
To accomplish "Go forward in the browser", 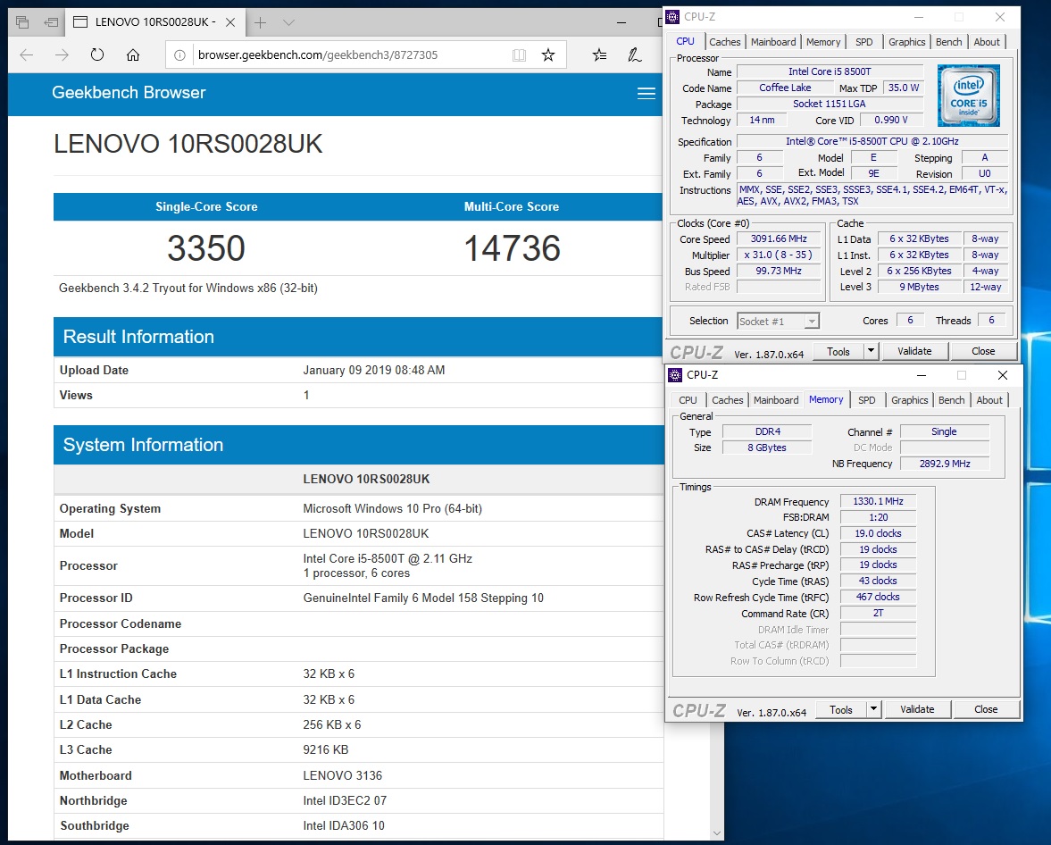I will 62,55.
